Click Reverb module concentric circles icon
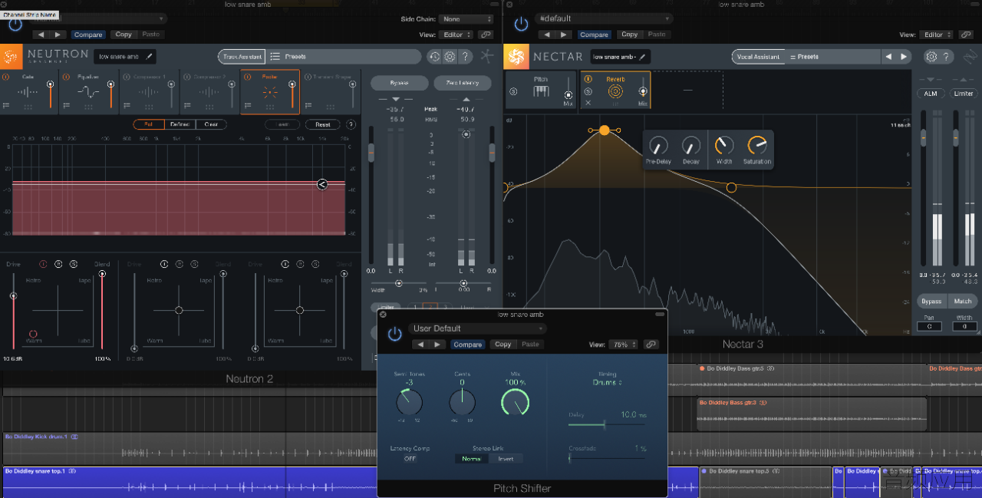Viewport: 982px width, 498px height. 615,91
